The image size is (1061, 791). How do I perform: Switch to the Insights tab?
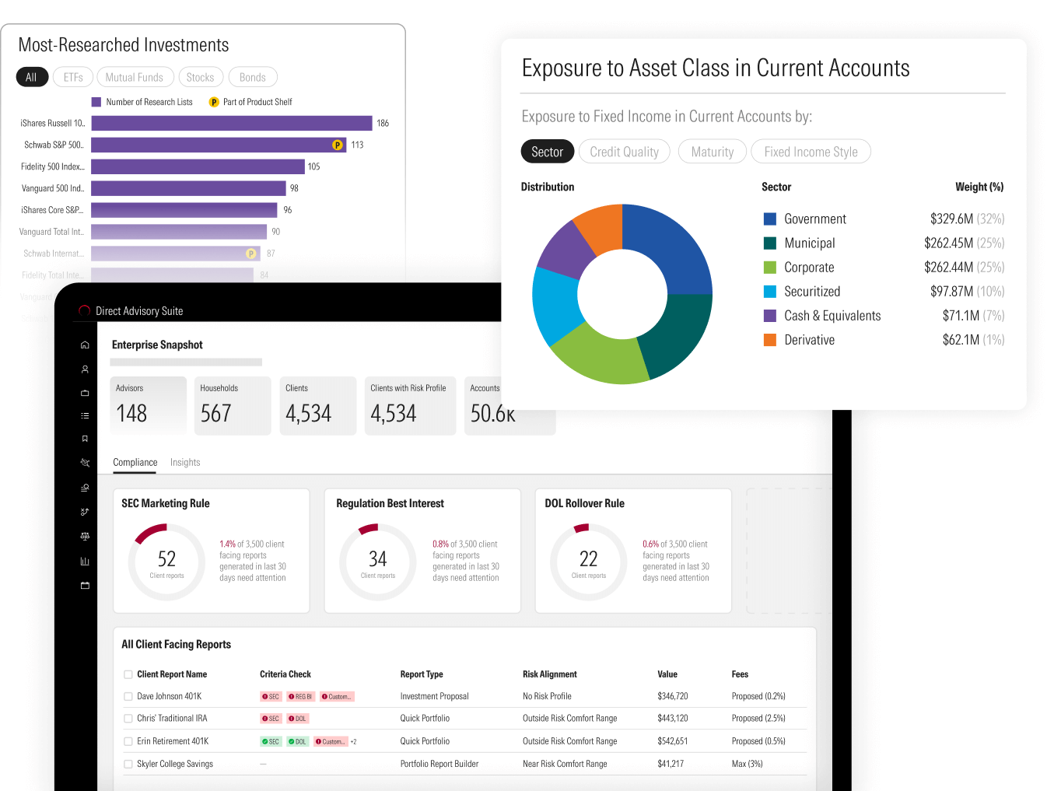pos(185,462)
